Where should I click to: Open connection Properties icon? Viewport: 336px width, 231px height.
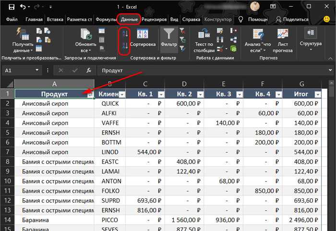102,40
